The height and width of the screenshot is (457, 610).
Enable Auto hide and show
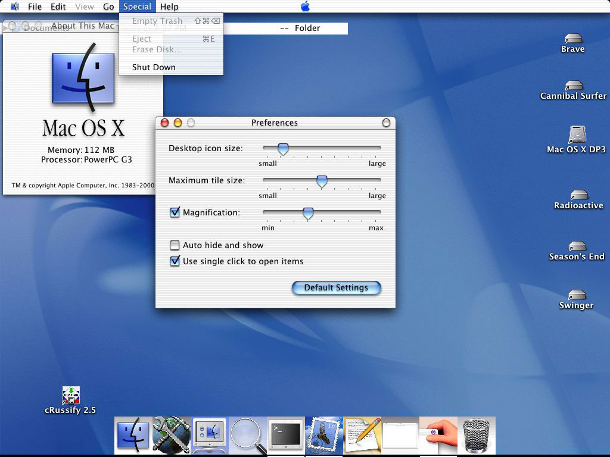click(175, 245)
